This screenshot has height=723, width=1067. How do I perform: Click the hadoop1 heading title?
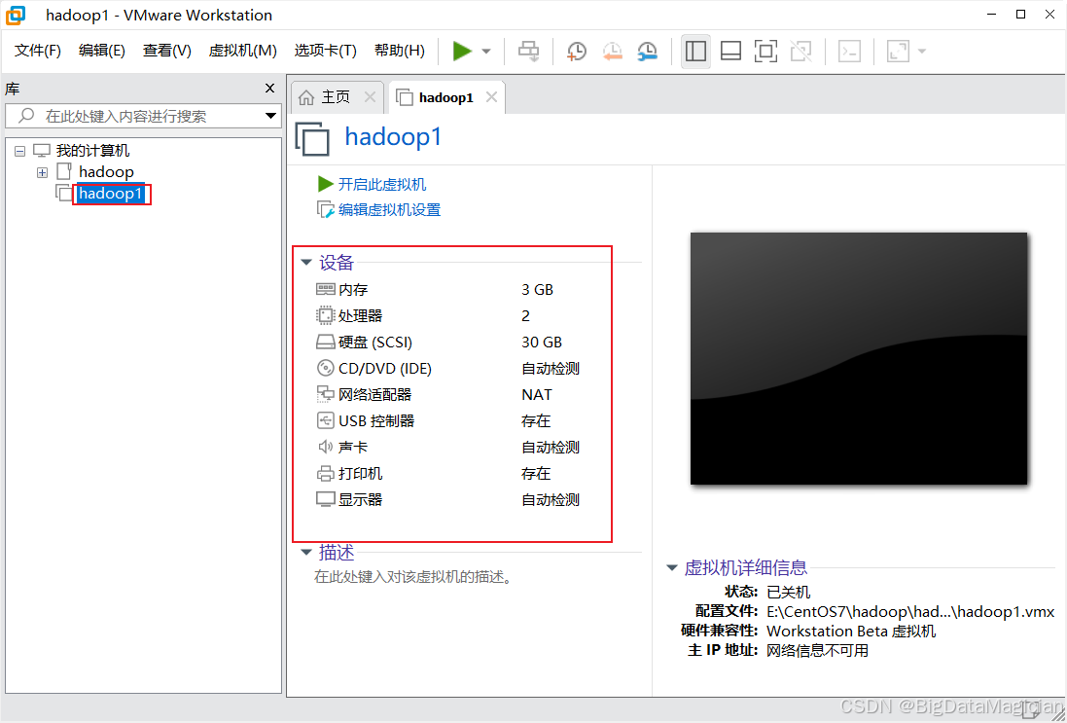pyautogui.click(x=393, y=137)
